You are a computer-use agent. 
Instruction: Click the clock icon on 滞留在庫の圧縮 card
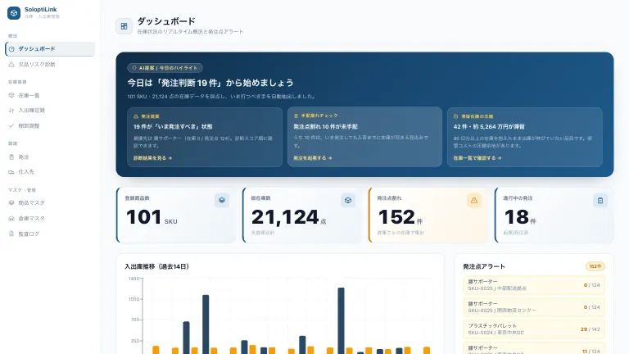(455, 116)
